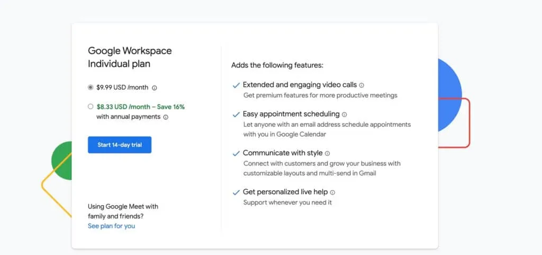Select the $9.99 USD /month radio option

[91, 88]
